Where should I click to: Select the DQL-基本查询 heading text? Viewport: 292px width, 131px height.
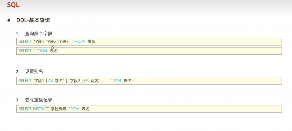pyautogui.click(x=33, y=20)
